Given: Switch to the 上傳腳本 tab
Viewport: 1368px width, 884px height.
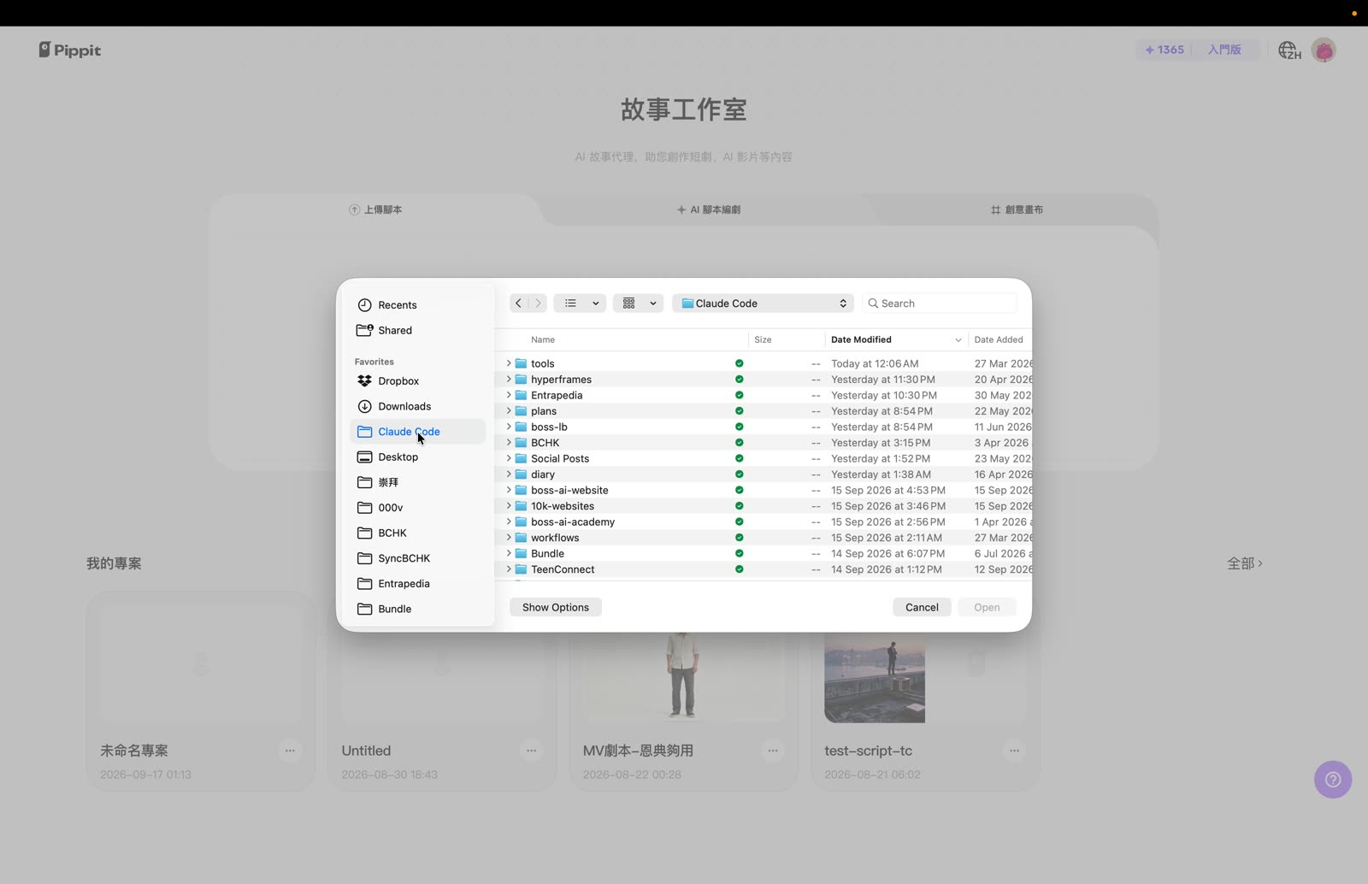Looking at the screenshot, I should 375,209.
